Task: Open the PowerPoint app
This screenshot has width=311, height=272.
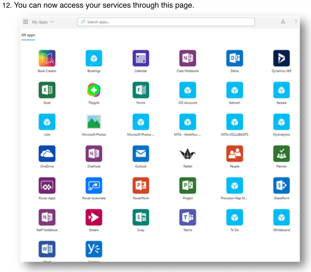Action: [x=141, y=185]
